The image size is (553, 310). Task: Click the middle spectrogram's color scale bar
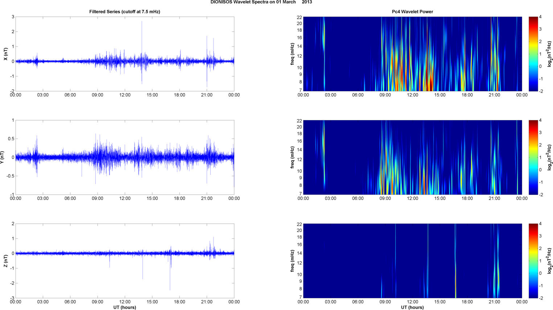pos(533,158)
